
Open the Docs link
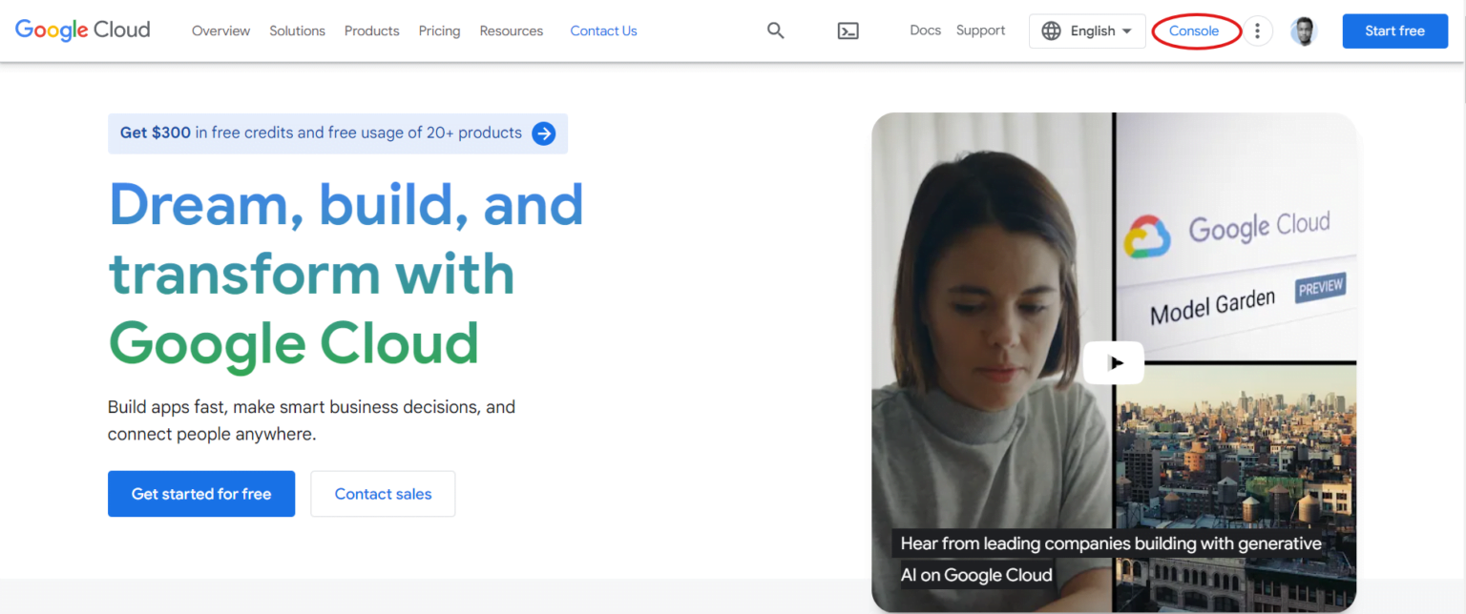(925, 30)
